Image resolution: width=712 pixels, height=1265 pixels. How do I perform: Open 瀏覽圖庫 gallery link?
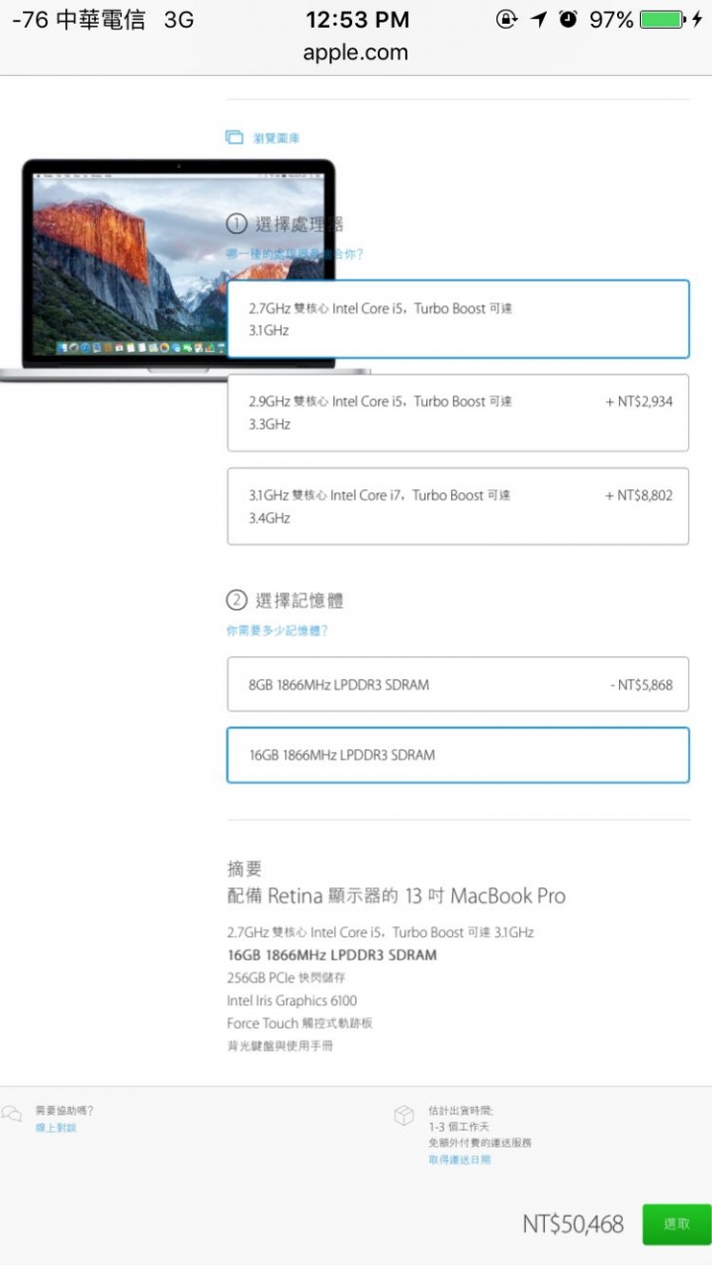click(x=277, y=138)
